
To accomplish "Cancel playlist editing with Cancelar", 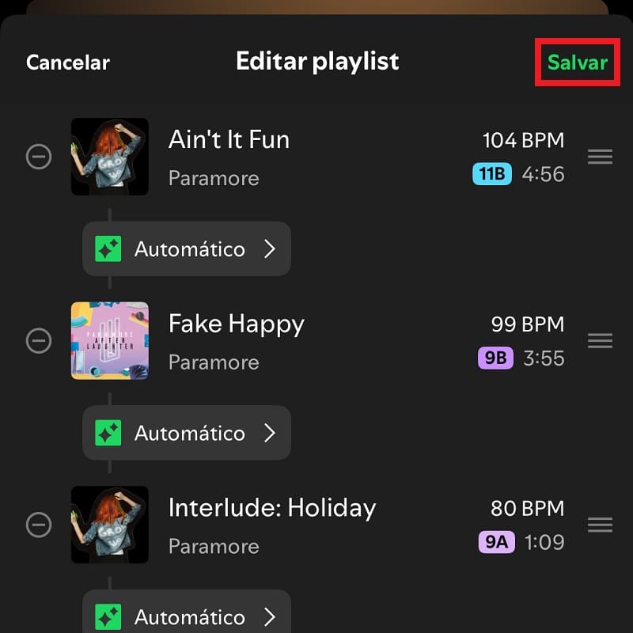I will point(68,63).
